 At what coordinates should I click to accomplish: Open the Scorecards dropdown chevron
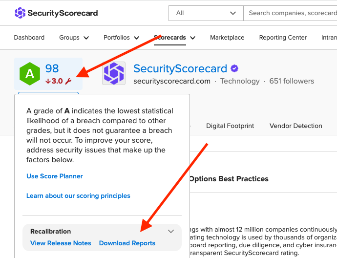click(193, 38)
